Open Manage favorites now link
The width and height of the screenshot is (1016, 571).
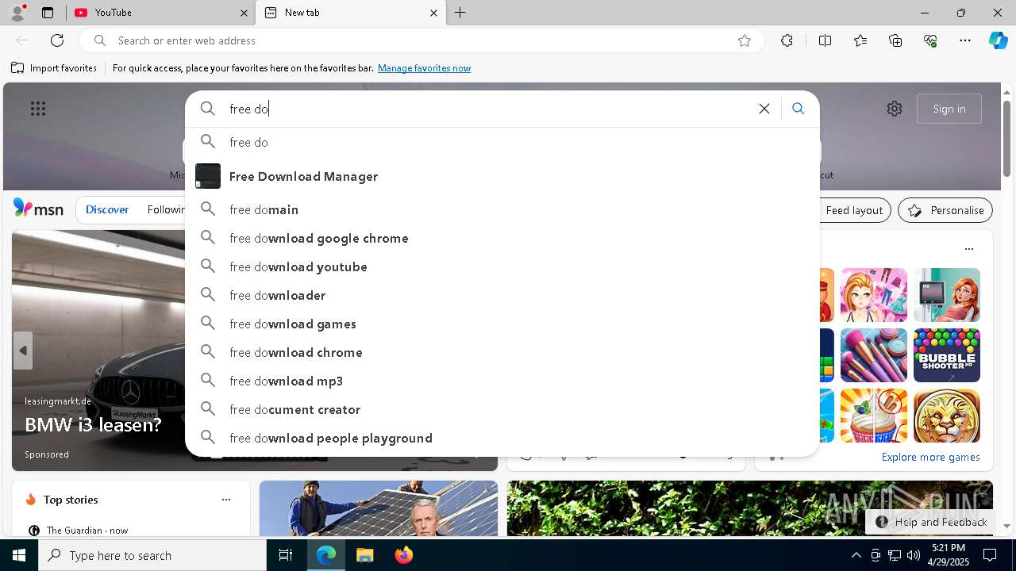tap(424, 68)
